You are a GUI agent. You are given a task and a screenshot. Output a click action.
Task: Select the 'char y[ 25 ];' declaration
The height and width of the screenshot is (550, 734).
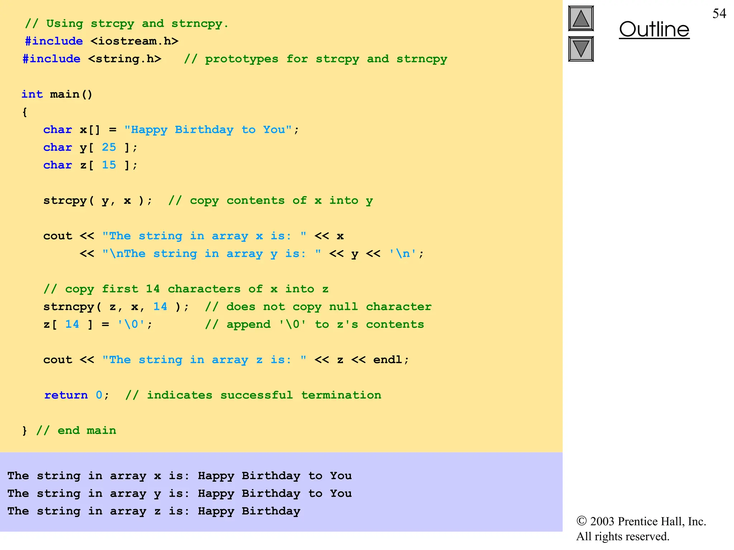pyautogui.click(x=90, y=147)
